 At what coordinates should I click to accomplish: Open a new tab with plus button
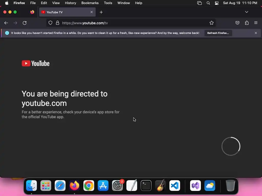tap(101, 12)
